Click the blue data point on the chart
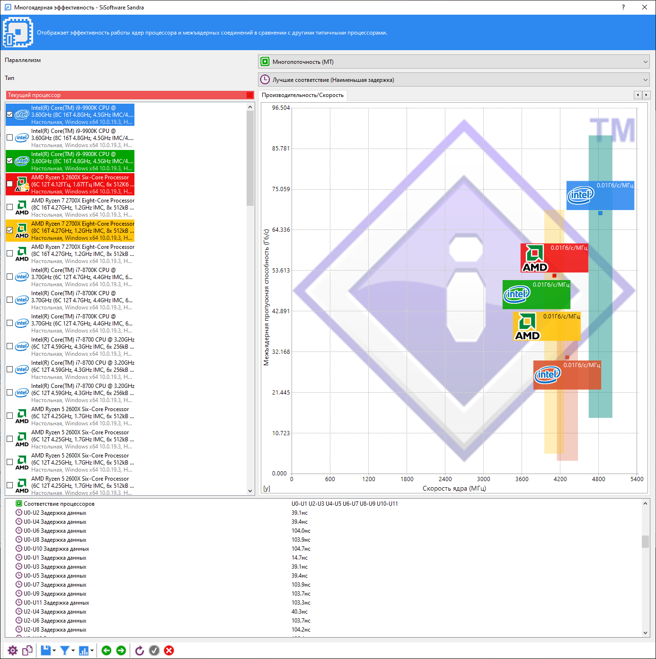The image size is (656, 659). pos(600,213)
